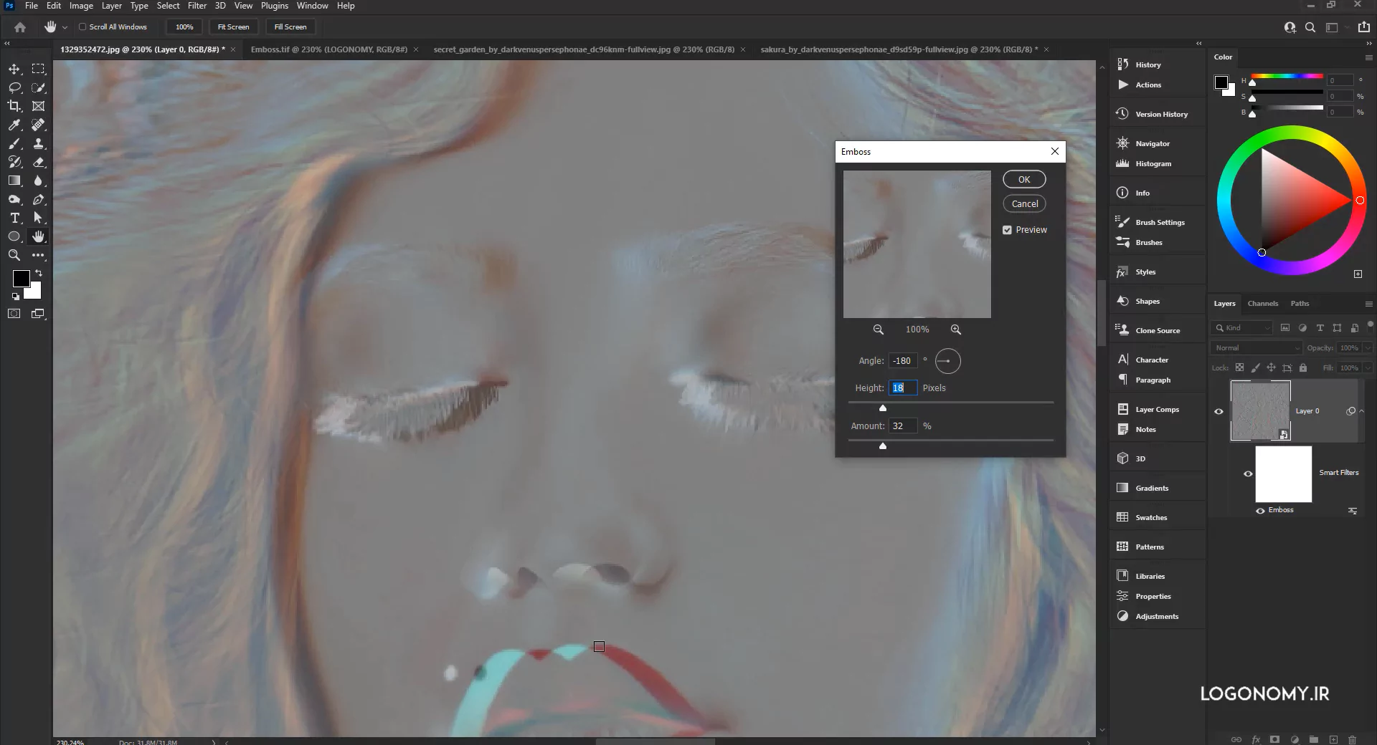Select the Eyedropper tool

click(14, 125)
